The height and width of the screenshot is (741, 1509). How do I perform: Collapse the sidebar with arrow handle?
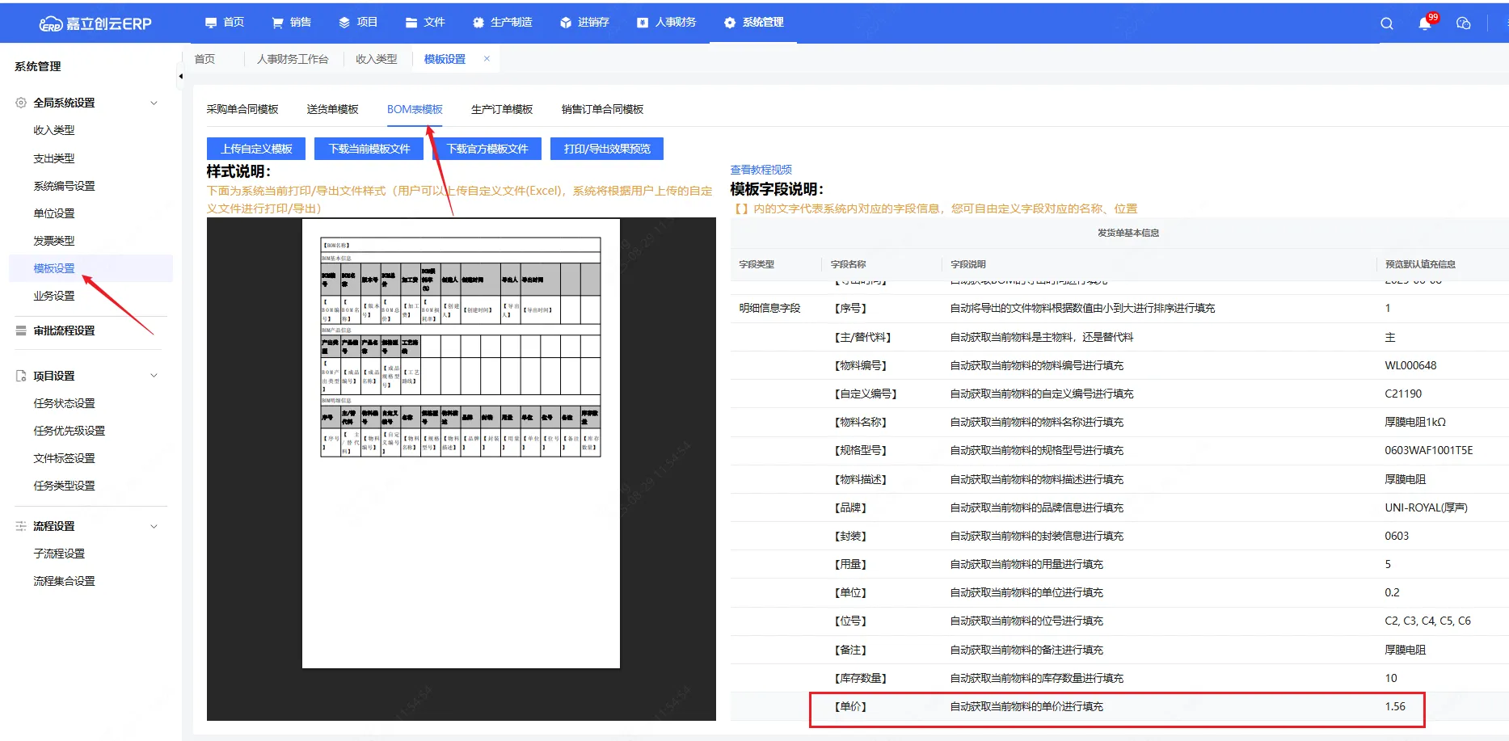pos(180,77)
